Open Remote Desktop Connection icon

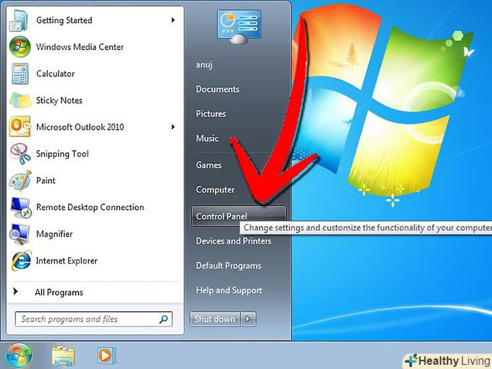pyautogui.click(x=21, y=207)
